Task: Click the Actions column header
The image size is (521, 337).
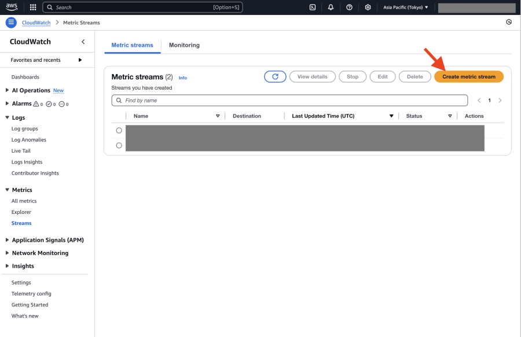Action: pyautogui.click(x=474, y=116)
